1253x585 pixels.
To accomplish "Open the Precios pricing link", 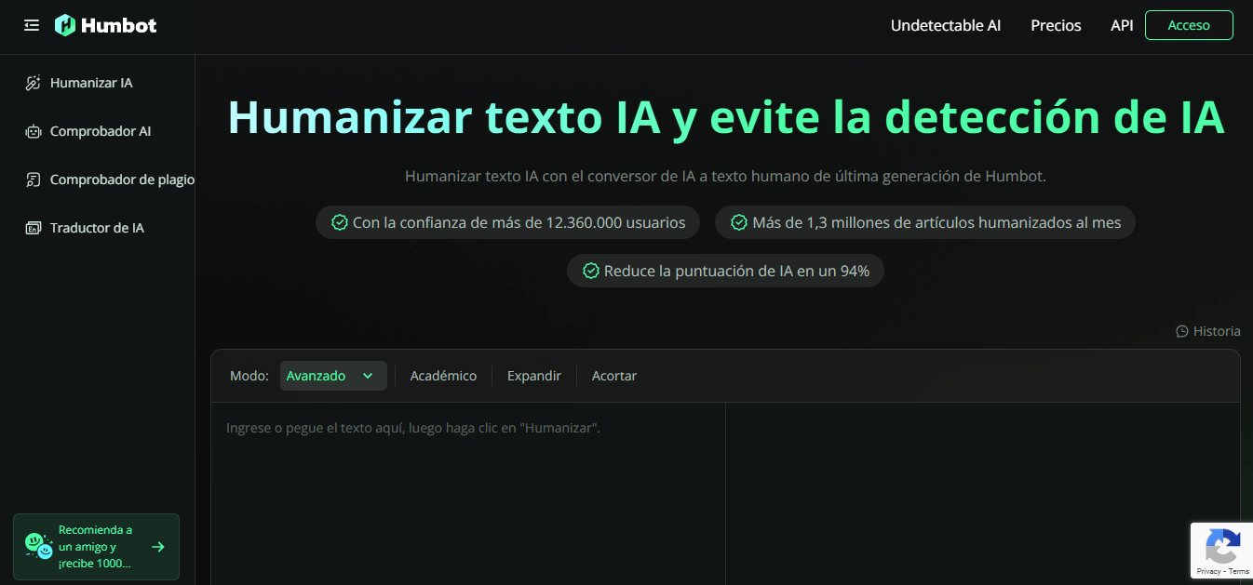I will [x=1056, y=25].
